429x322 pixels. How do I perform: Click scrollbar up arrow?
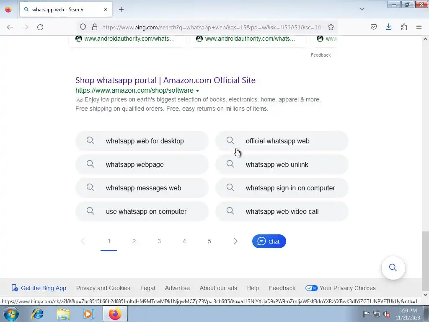click(425, 39)
